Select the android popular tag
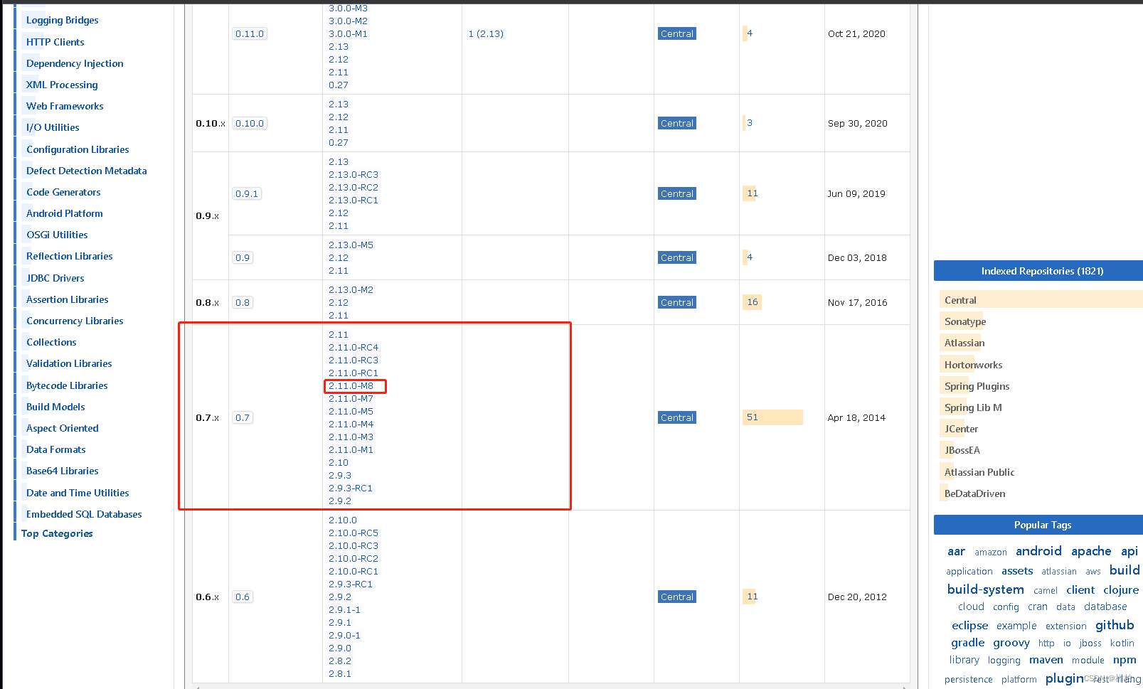This screenshot has height=689, width=1143. (x=1038, y=551)
